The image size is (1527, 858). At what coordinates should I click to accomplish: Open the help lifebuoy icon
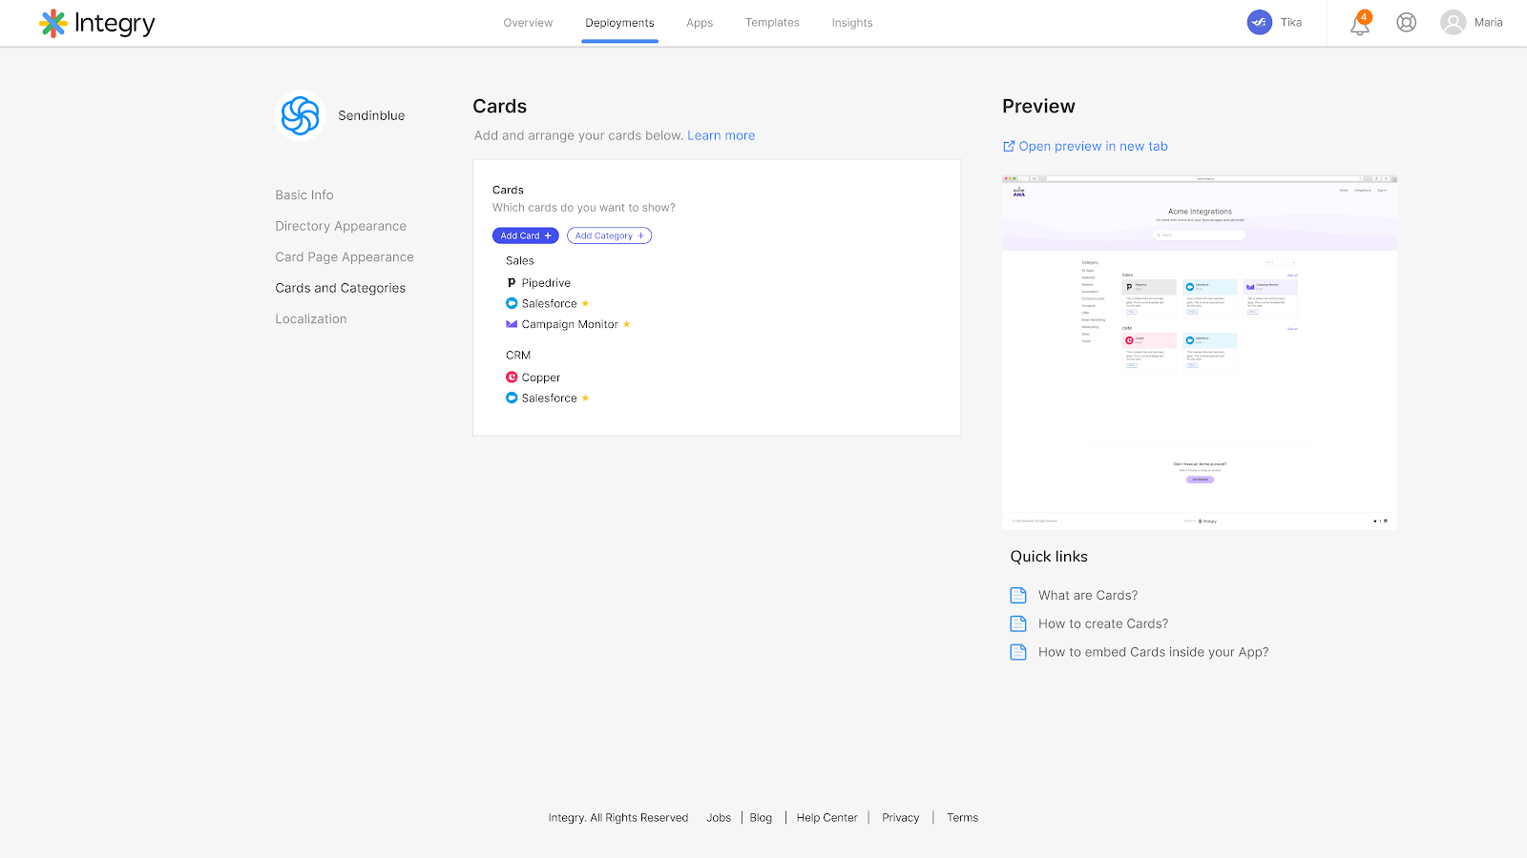pyautogui.click(x=1406, y=23)
